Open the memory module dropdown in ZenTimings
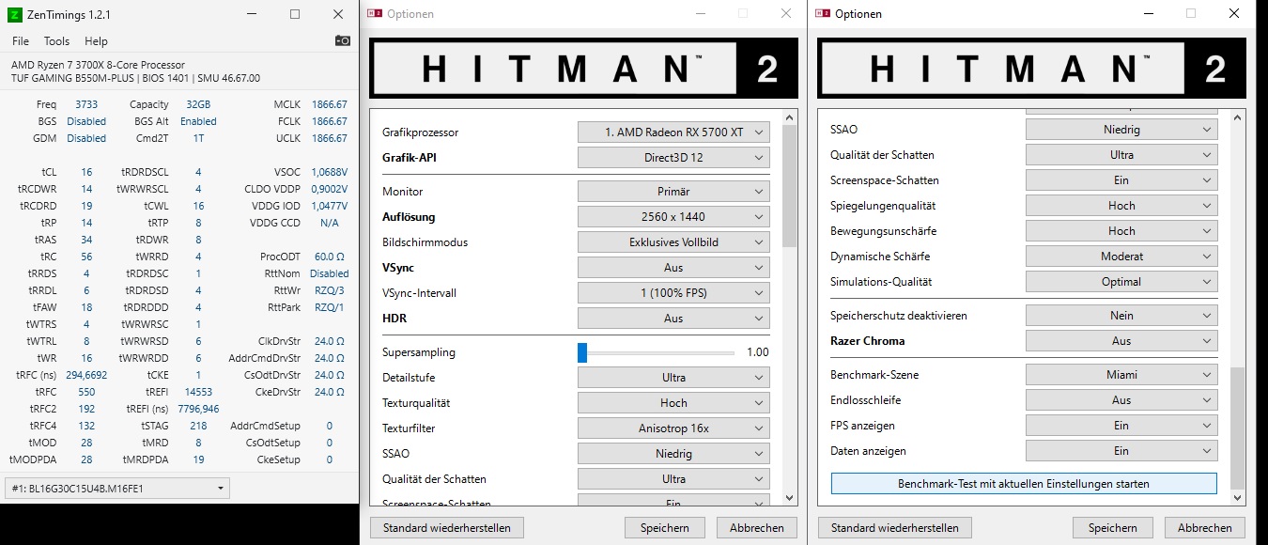 tap(116, 488)
